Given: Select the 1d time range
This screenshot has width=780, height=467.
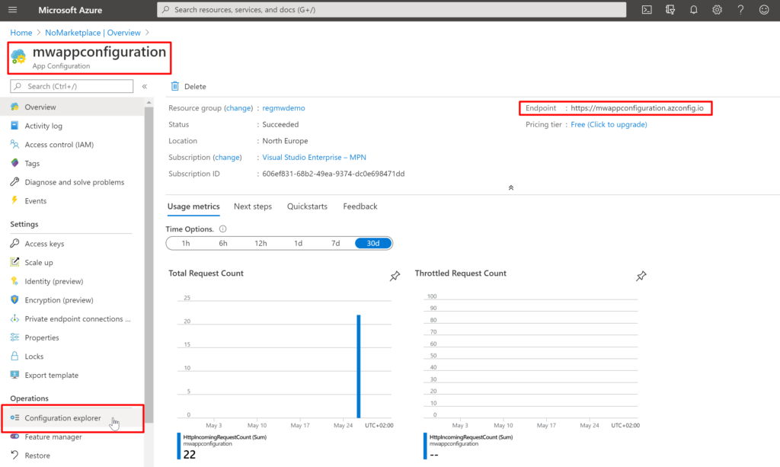Looking at the screenshot, I should coord(298,243).
